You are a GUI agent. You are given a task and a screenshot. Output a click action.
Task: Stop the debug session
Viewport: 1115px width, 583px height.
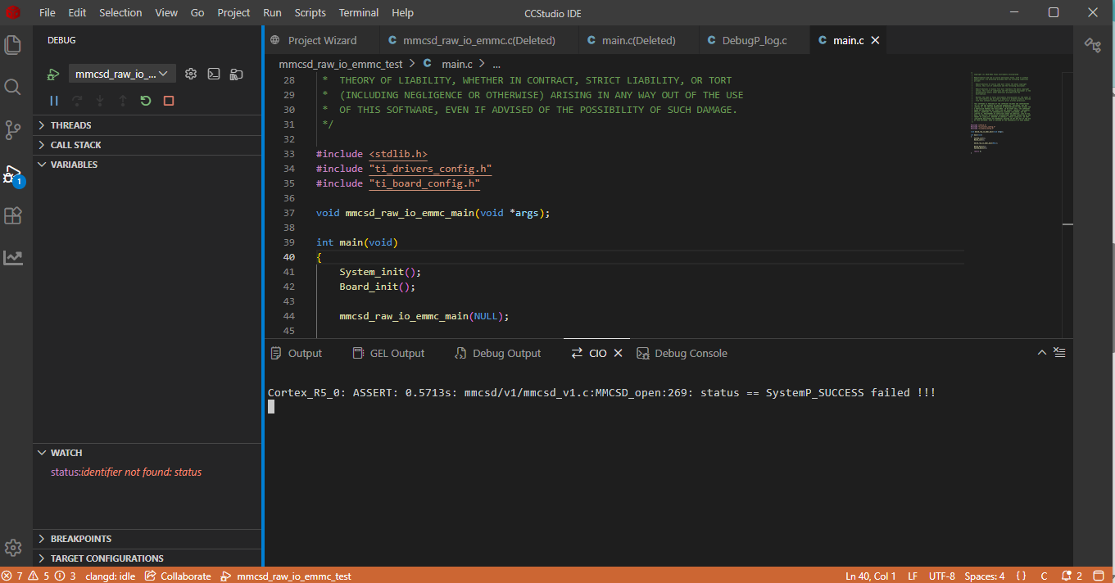(x=169, y=101)
